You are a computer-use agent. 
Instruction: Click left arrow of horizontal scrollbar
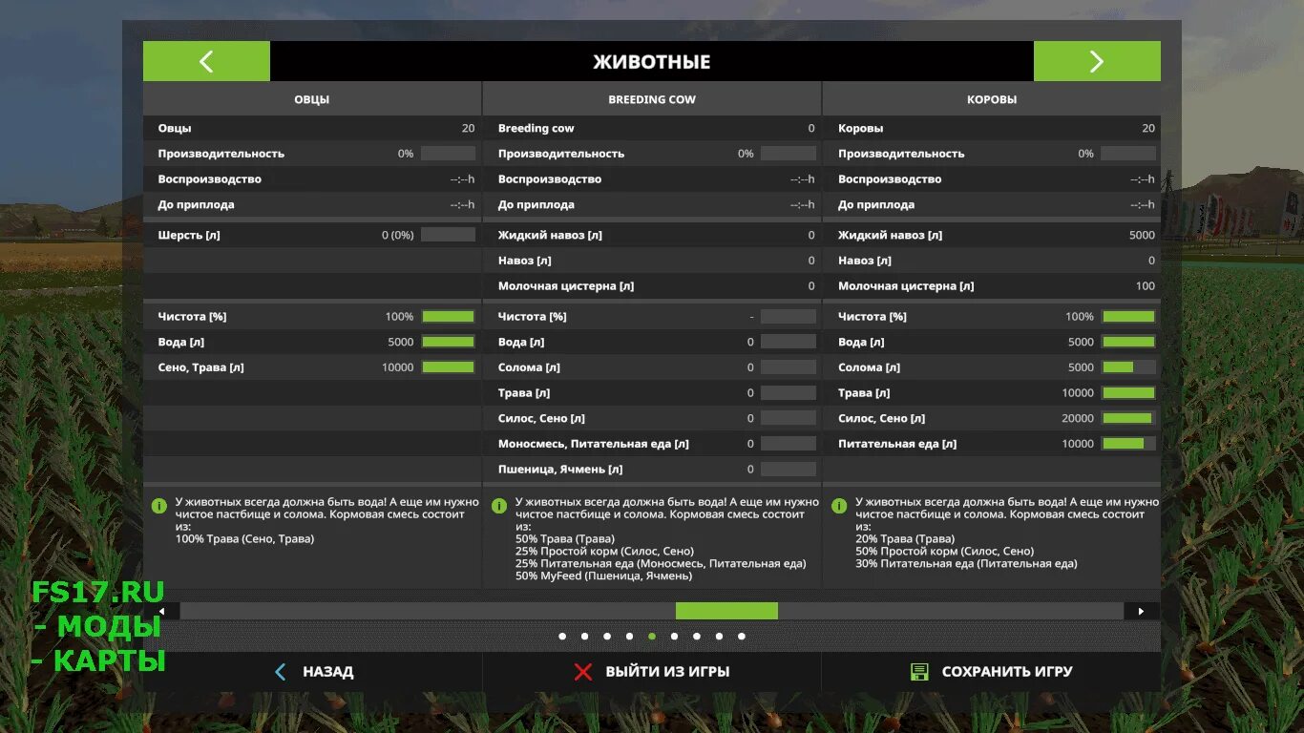click(x=161, y=611)
